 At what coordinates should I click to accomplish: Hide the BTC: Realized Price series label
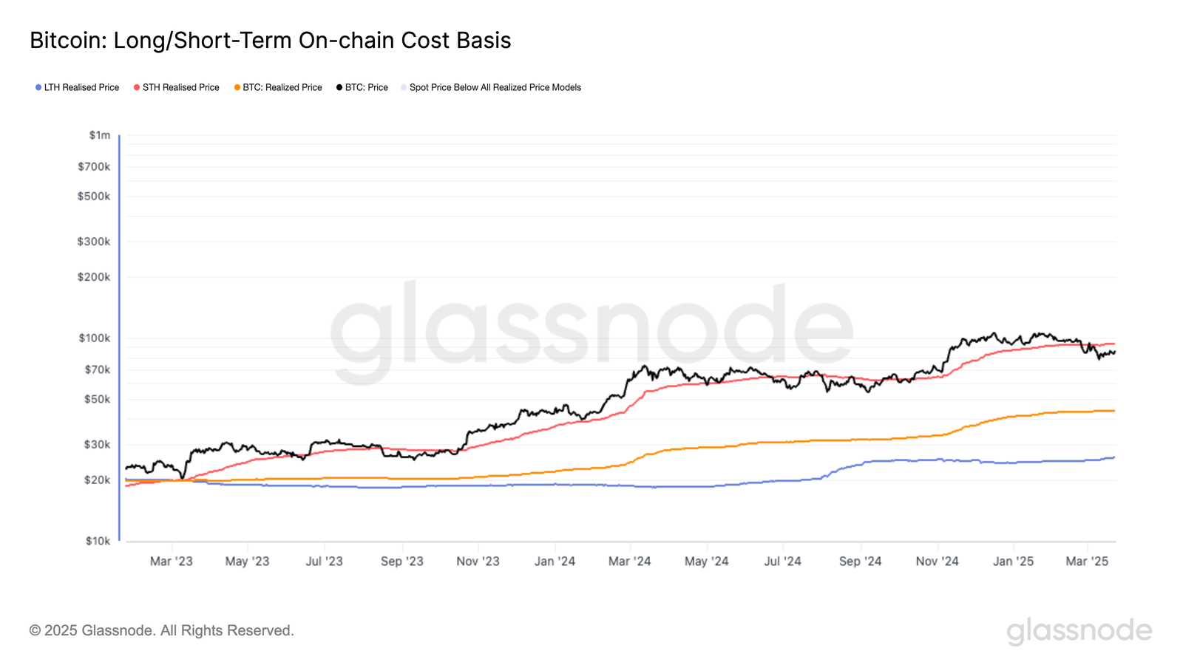coord(282,87)
